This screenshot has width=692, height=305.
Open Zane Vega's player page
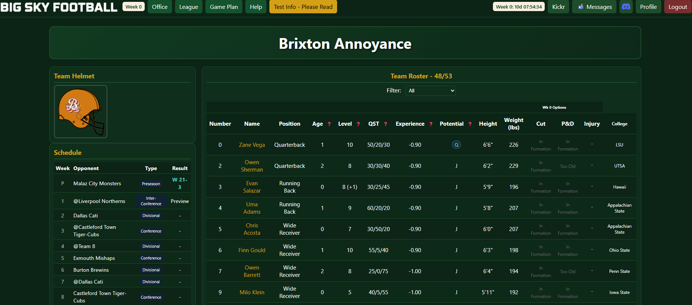pyautogui.click(x=252, y=145)
